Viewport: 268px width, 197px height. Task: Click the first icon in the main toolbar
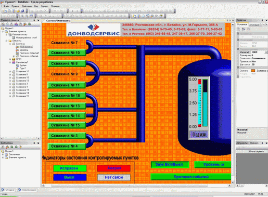pos(5,11)
